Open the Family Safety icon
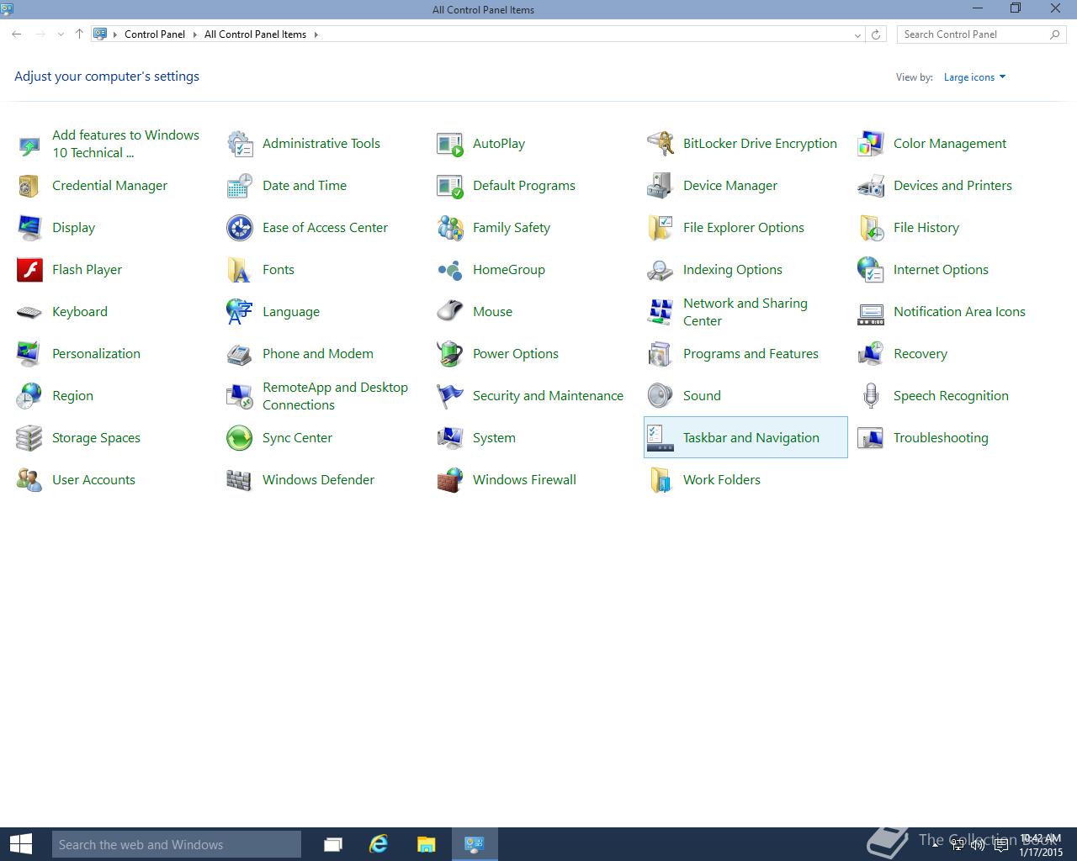Image resolution: width=1077 pixels, height=861 pixels. (450, 228)
